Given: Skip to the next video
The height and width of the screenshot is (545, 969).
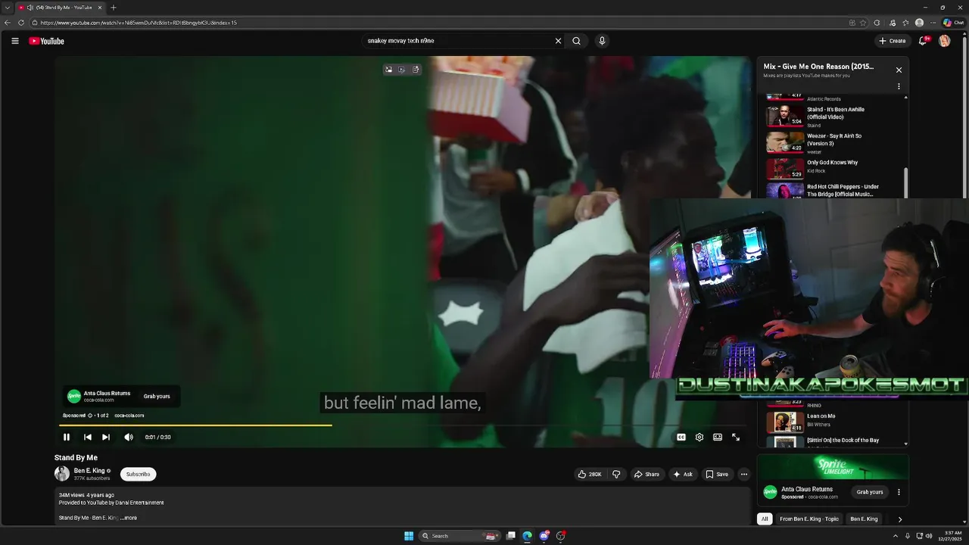Looking at the screenshot, I should click(x=106, y=437).
